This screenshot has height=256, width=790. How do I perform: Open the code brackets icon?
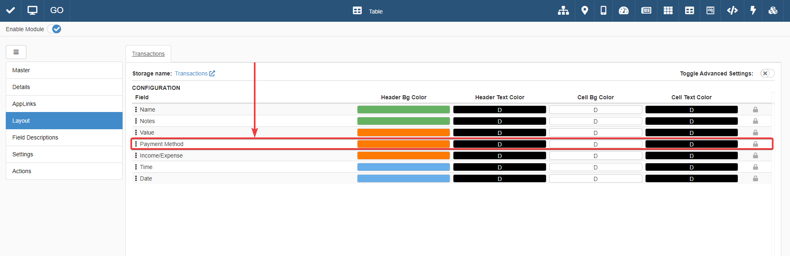732,11
